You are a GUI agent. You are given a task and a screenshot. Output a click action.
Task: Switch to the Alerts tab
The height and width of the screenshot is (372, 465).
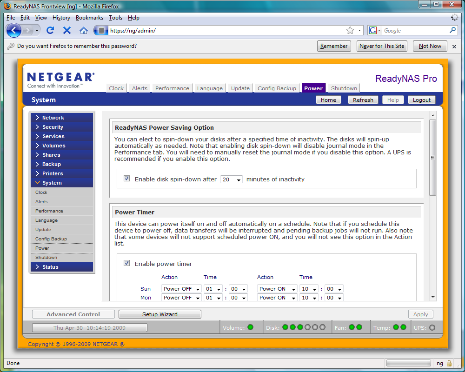point(139,88)
